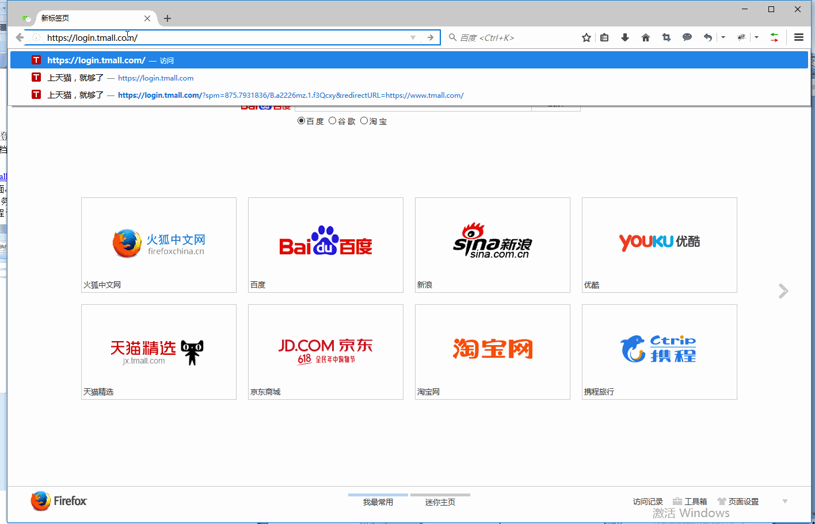Open the 新浪 sina tile
Screen dimensions: 815x524
493,245
